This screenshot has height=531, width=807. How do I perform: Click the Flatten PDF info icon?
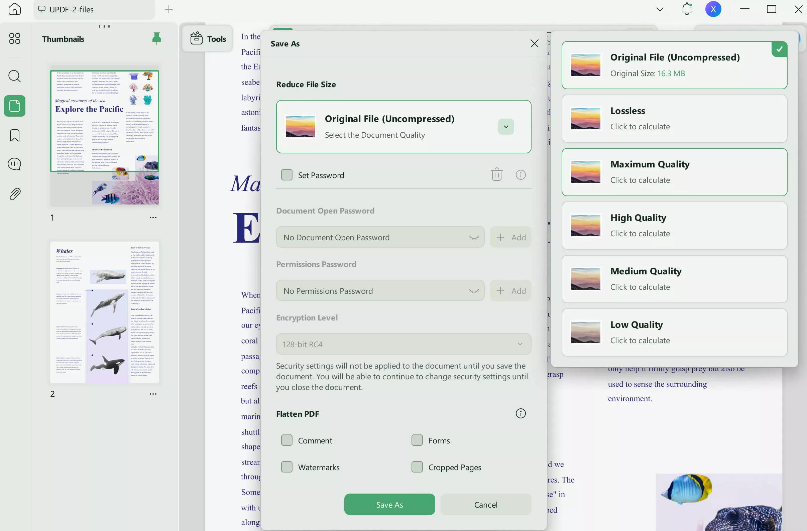tap(521, 413)
